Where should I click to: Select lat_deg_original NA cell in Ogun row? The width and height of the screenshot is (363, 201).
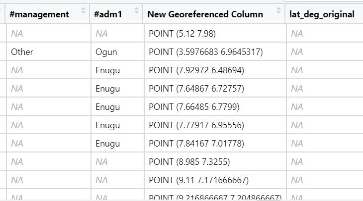coord(297,52)
